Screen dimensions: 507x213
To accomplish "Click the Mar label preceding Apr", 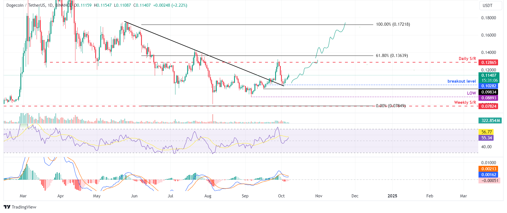I will [23, 196].
